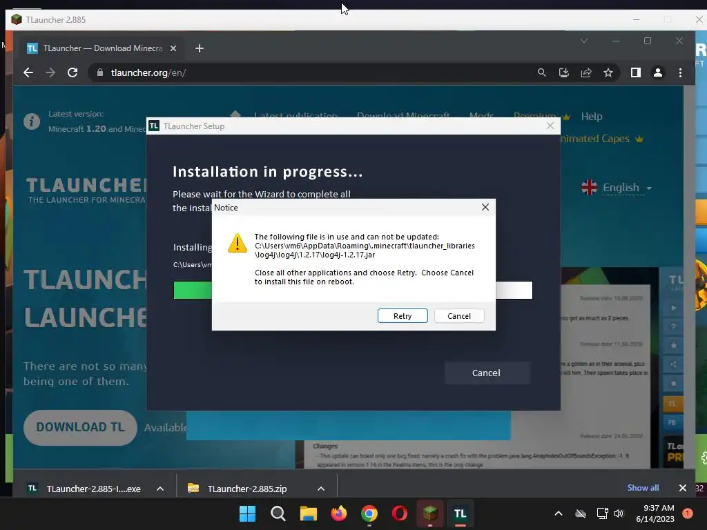Cancel the TLauncher Setup installation

(x=486, y=373)
